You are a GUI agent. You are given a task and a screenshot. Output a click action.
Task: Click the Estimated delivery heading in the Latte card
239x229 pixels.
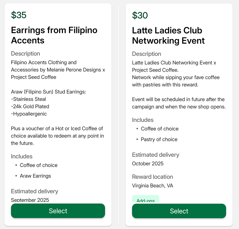point(156,155)
